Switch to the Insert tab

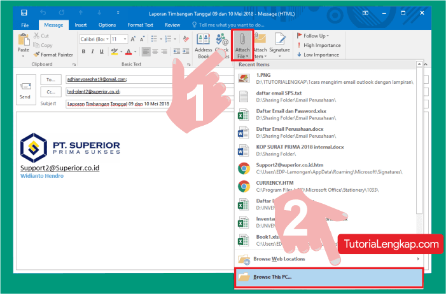[81, 25]
